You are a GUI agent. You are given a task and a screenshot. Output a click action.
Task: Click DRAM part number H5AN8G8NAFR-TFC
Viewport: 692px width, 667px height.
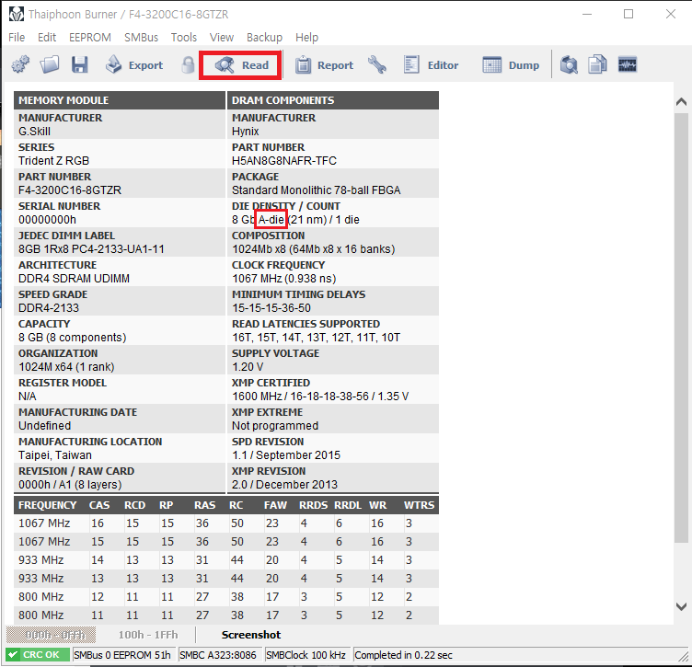click(x=284, y=161)
